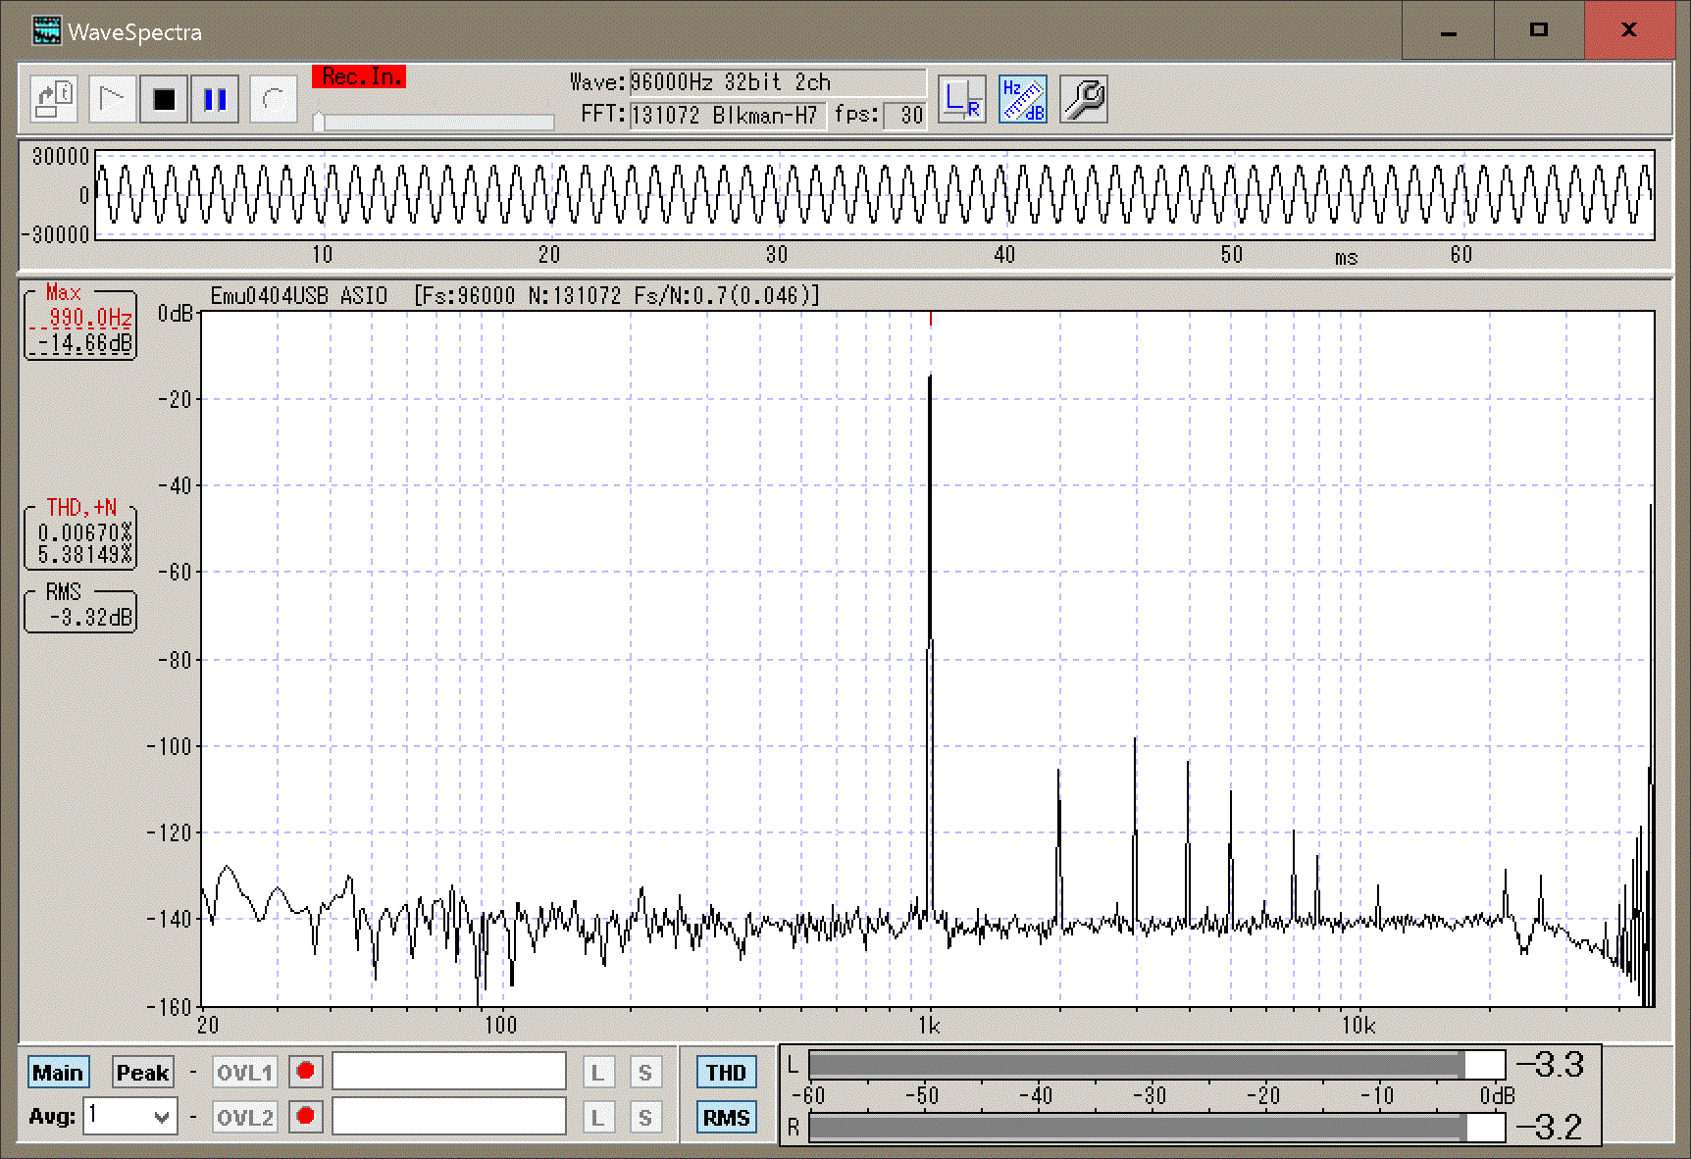
Task: Click the R meter value -3.2
Action: 1550,1127
